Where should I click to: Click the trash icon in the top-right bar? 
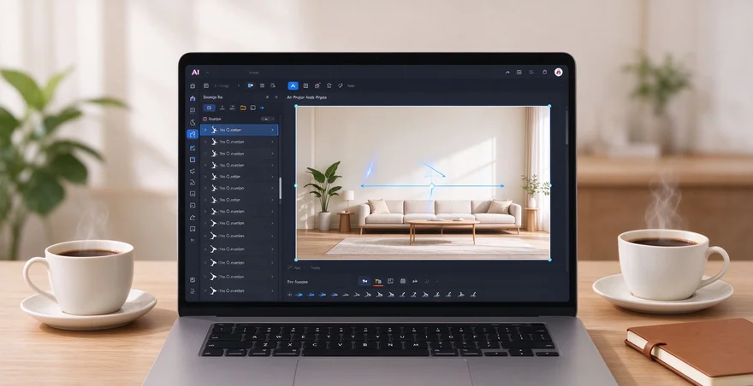544,73
